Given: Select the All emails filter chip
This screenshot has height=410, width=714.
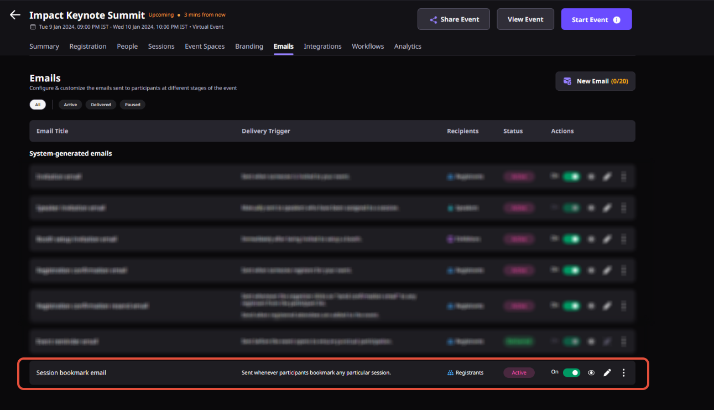Looking at the screenshot, I should (38, 105).
